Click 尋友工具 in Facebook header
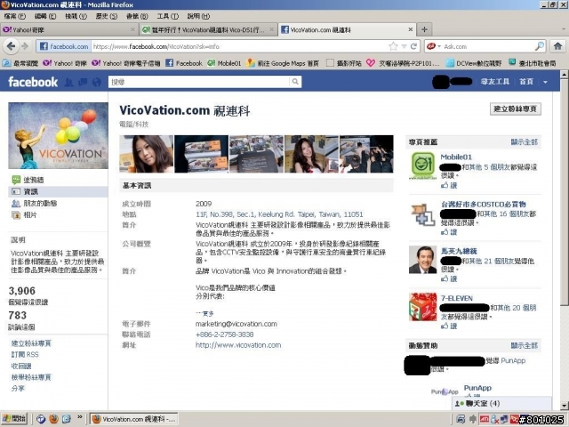The width and height of the screenshot is (569, 427). click(x=495, y=82)
